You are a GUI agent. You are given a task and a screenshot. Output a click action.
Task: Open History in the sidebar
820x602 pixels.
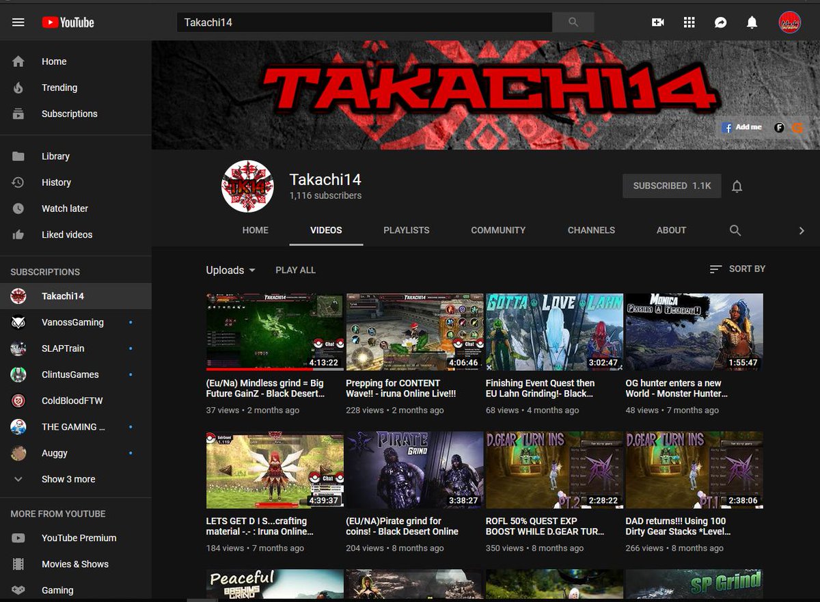click(x=76, y=182)
